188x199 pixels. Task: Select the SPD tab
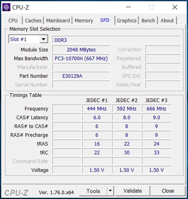[x=105, y=20]
